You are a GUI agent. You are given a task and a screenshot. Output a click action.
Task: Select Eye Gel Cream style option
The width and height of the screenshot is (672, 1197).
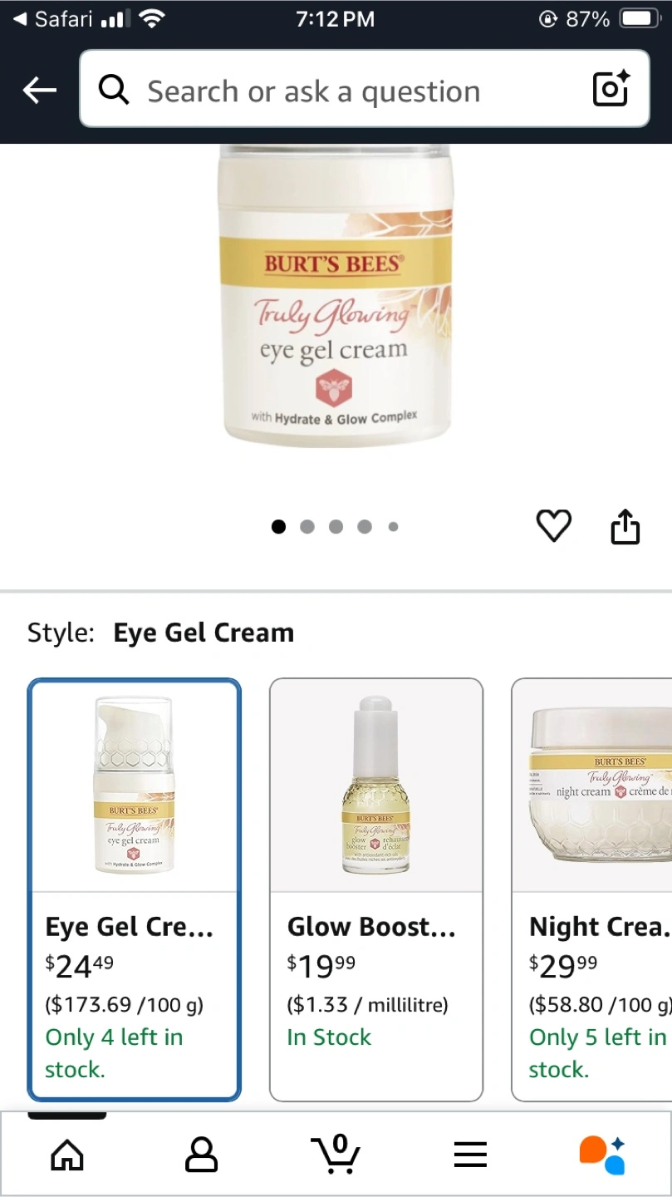coord(135,889)
